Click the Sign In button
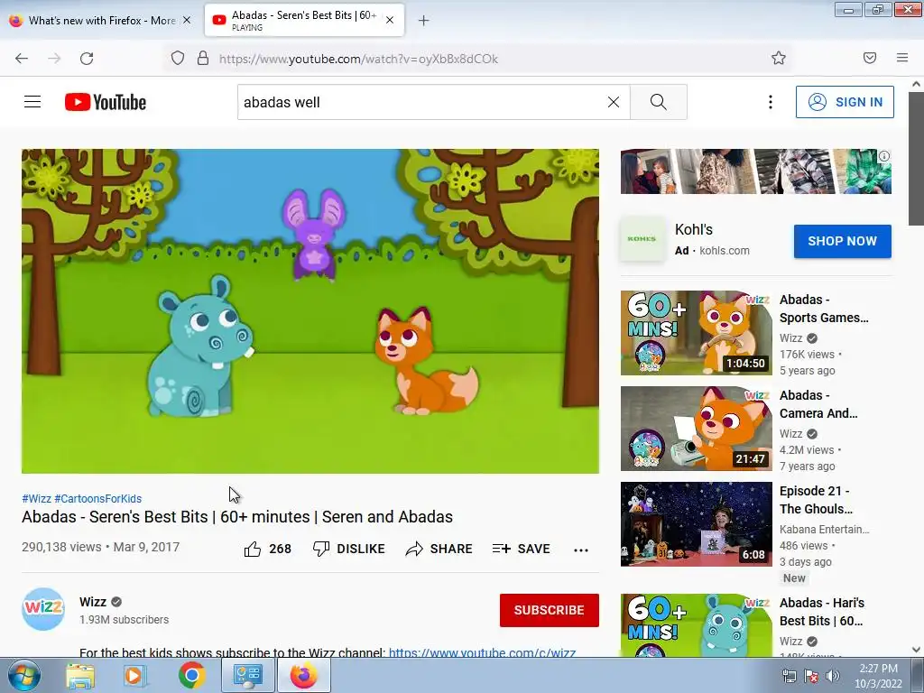 pyautogui.click(x=845, y=102)
